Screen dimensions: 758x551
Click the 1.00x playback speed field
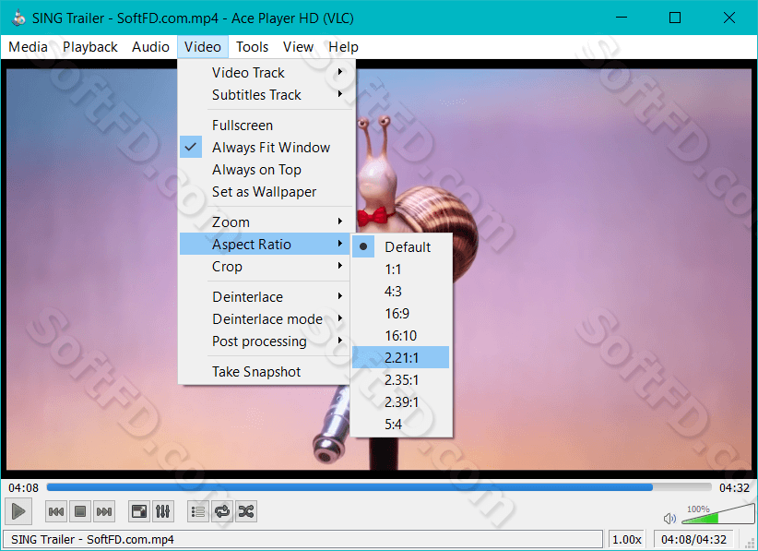click(x=626, y=539)
